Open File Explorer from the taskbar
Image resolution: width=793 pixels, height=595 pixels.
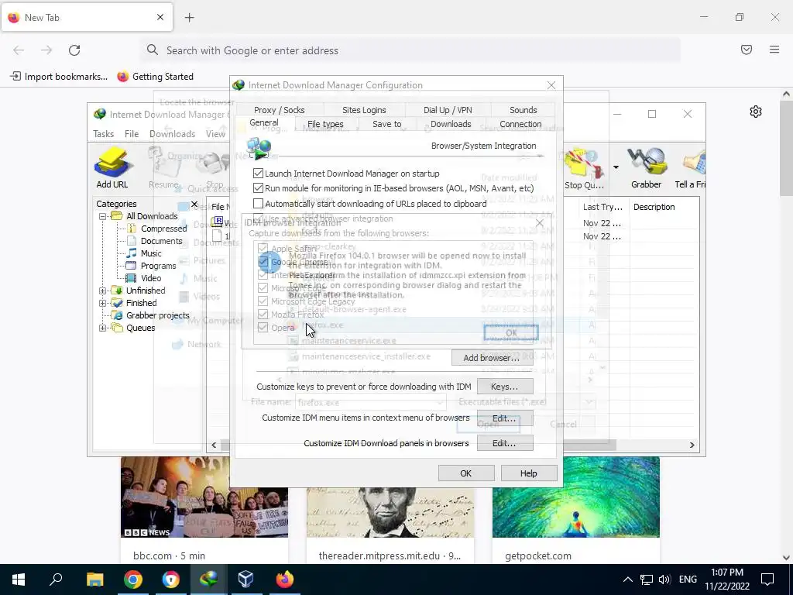(x=94, y=580)
